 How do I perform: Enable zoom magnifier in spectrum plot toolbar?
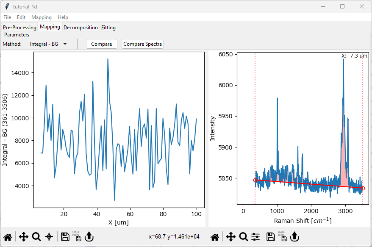[x=243, y=237]
